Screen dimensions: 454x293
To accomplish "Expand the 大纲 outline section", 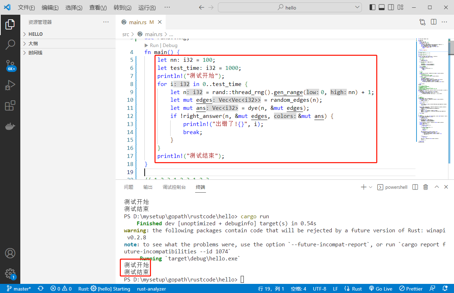I will [x=68, y=44].
